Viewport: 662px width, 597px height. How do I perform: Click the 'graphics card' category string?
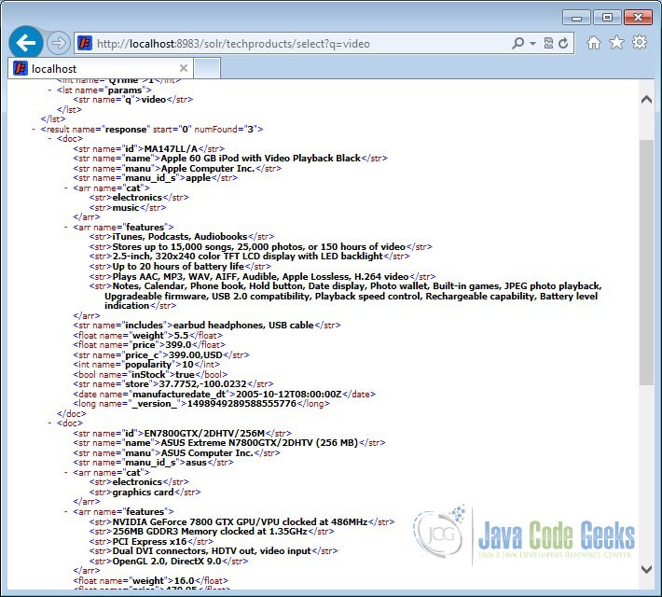click(x=144, y=492)
